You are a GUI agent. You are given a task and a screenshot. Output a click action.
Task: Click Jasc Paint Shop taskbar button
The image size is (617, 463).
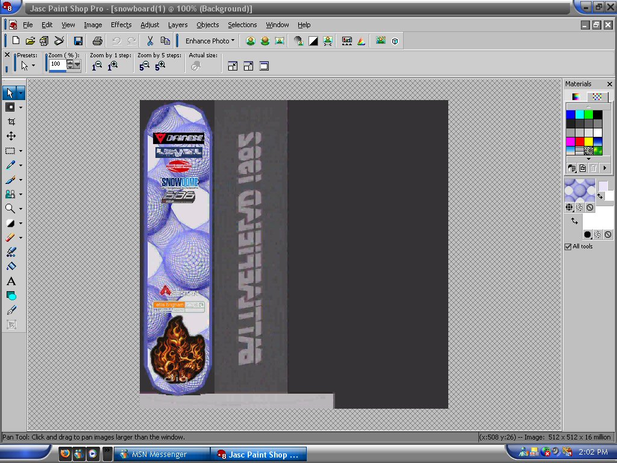[258, 455]
